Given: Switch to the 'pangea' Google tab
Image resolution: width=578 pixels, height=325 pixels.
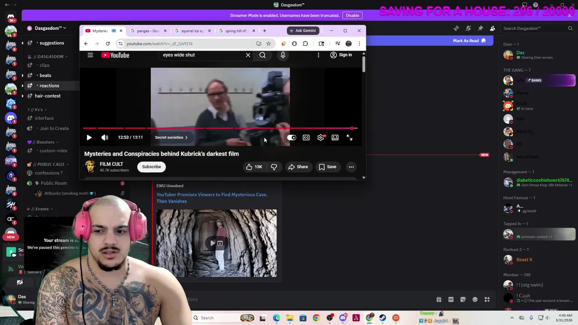Looking at the screenshot, I should (x=148, y=31).
